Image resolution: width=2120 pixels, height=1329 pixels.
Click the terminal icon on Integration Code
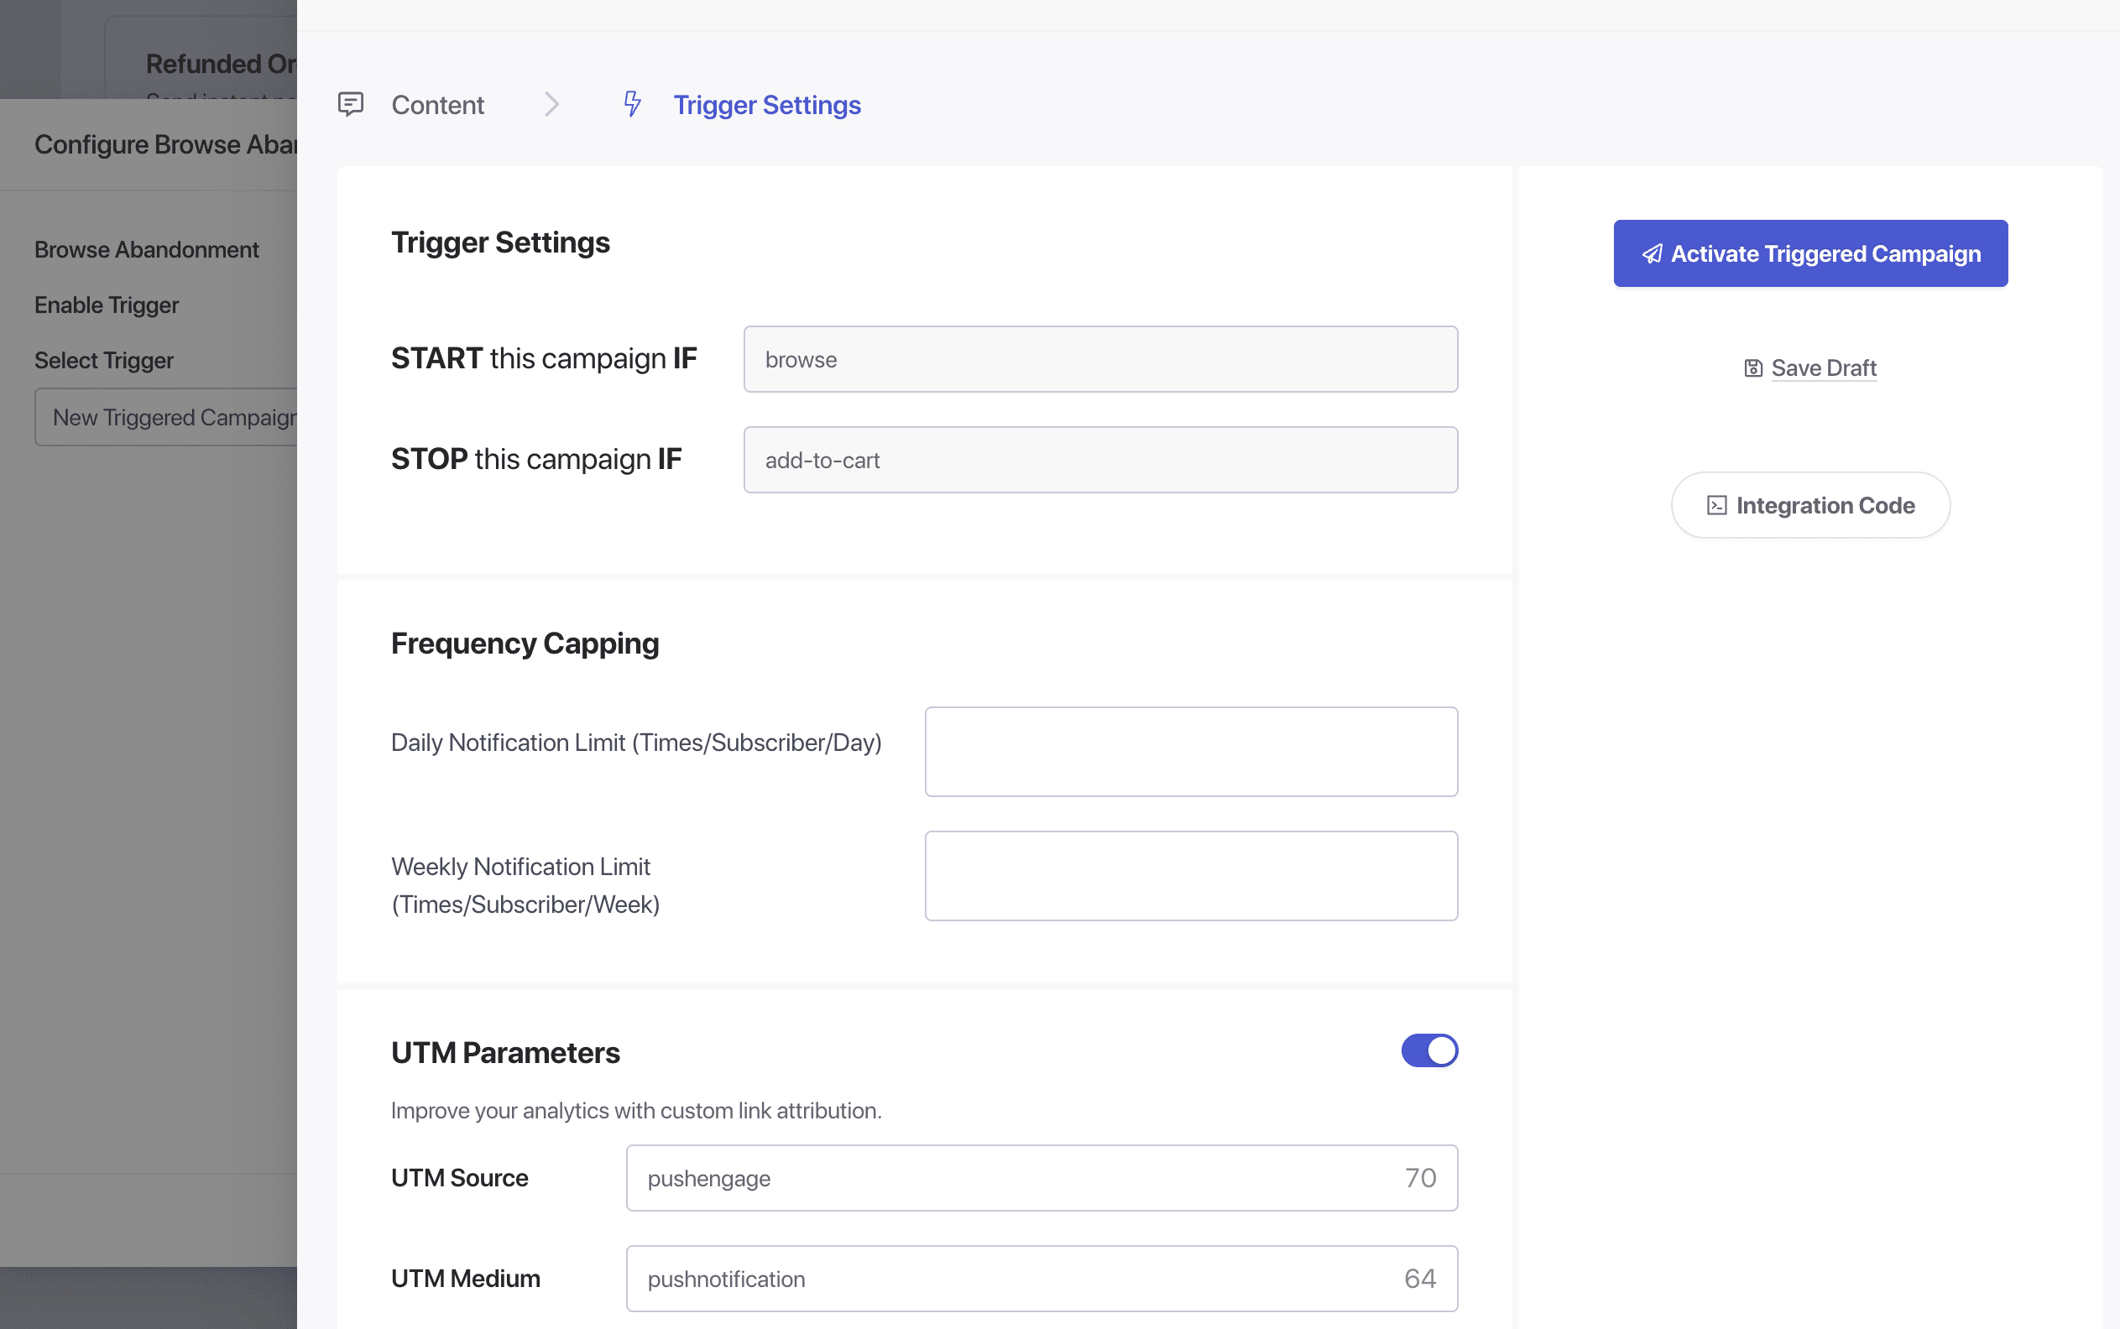[1716, 505]
